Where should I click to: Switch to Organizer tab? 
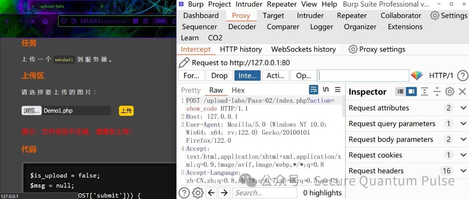pos(360,27)
